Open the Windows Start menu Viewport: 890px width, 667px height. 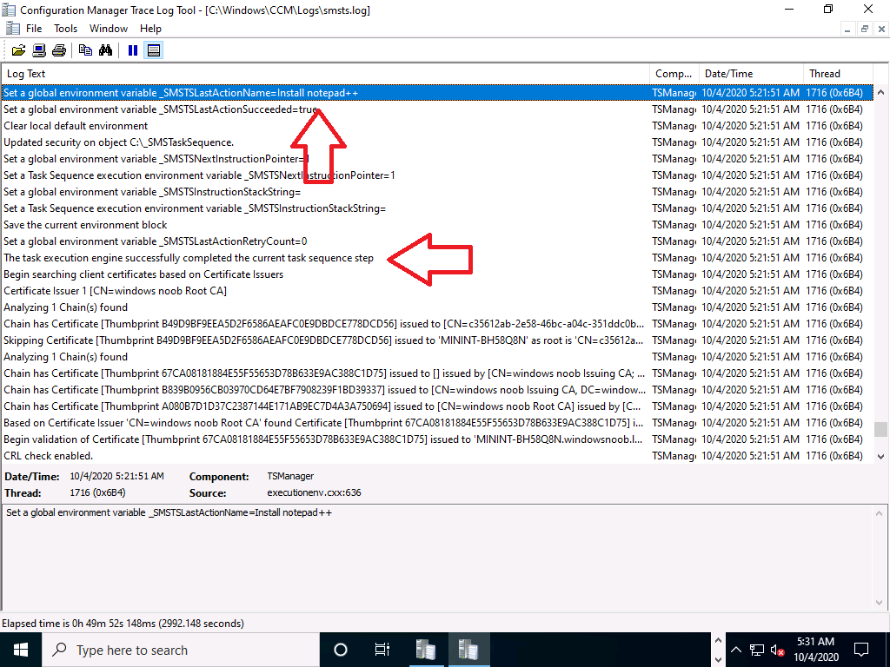[21, 650]
